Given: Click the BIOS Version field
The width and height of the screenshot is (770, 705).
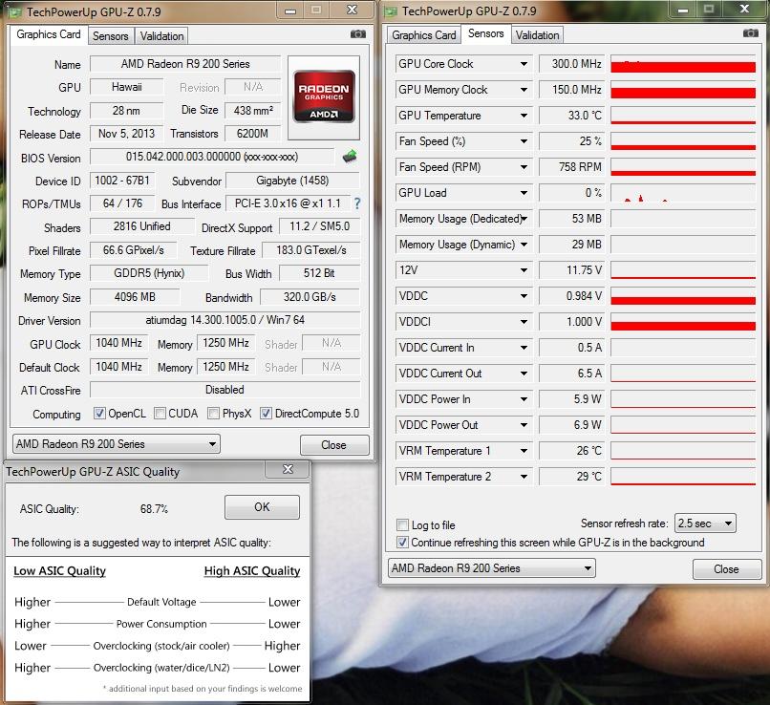Looking at the screenshot, I should point(212,157).
